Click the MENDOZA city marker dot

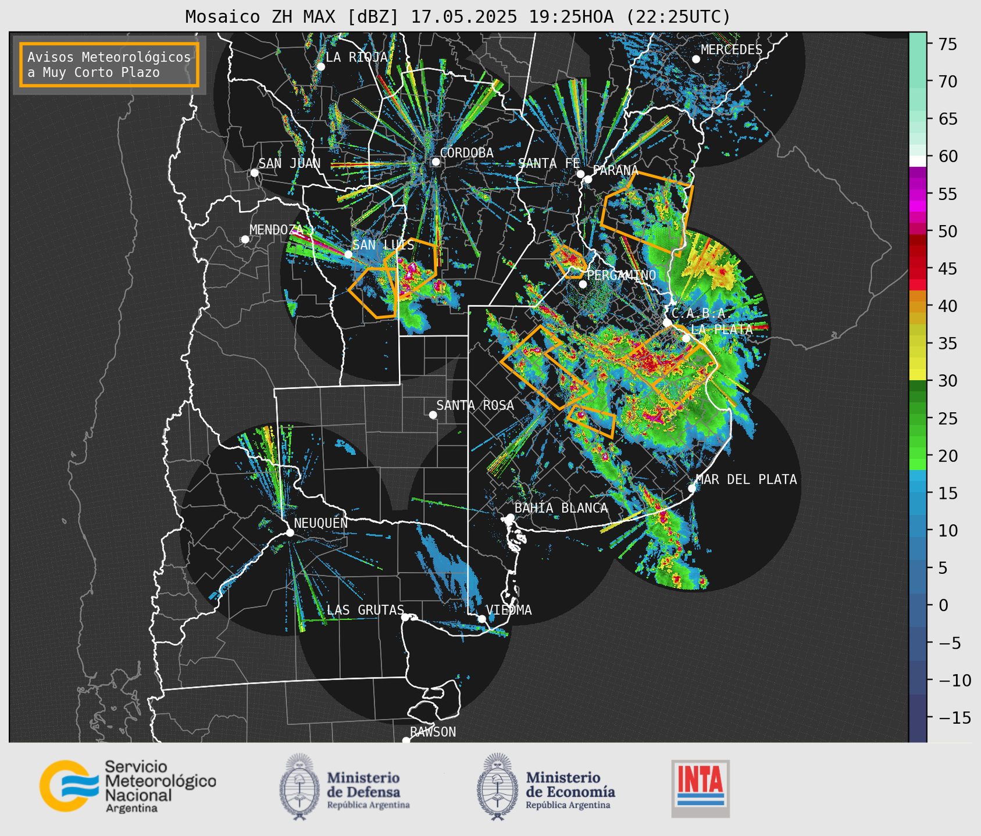[x=245, y=240]
